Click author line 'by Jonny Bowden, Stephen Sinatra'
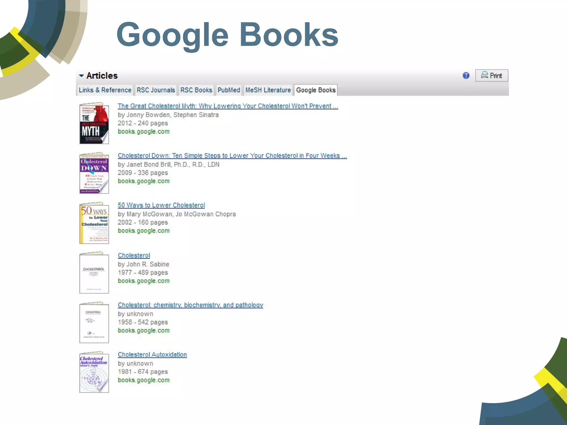The image size is (567, 425). [168, 115]
